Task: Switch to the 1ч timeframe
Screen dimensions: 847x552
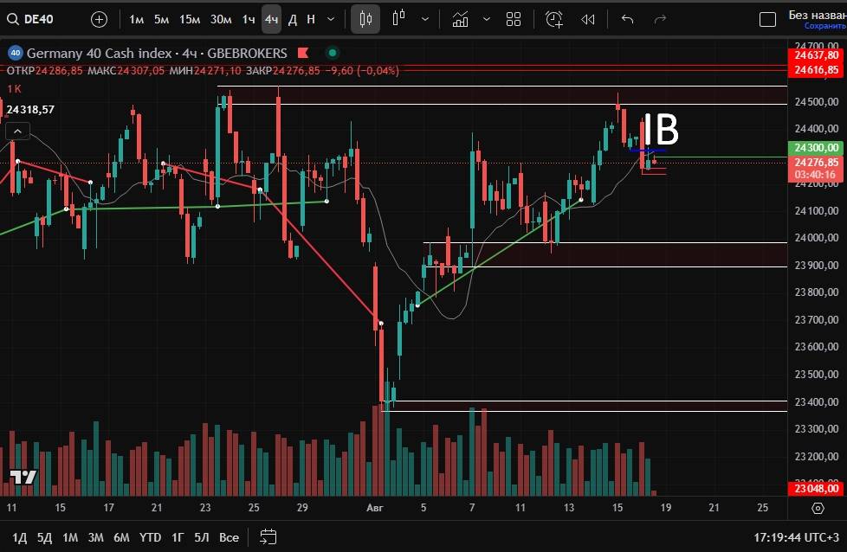Action: click(x=249, y=19)
